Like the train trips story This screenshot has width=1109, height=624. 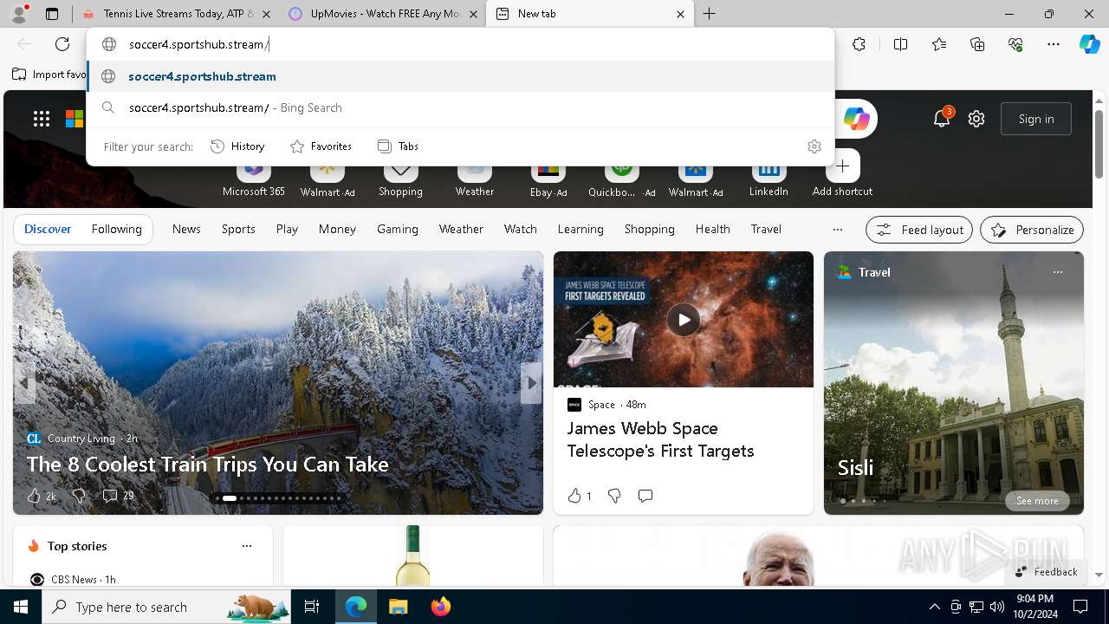(41, 496)
